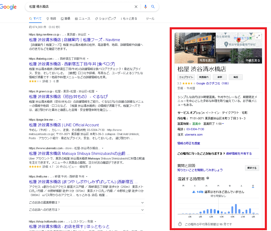This screenshot has height=231, width=271.
Task: Open dropdown arrow next to ubereats URL
Action: 103,148
